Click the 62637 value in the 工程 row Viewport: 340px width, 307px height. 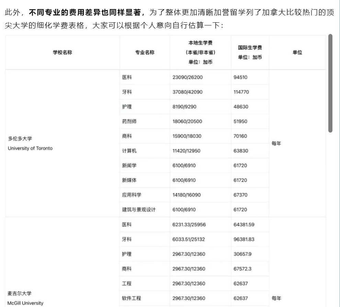[x=241, y=283]
